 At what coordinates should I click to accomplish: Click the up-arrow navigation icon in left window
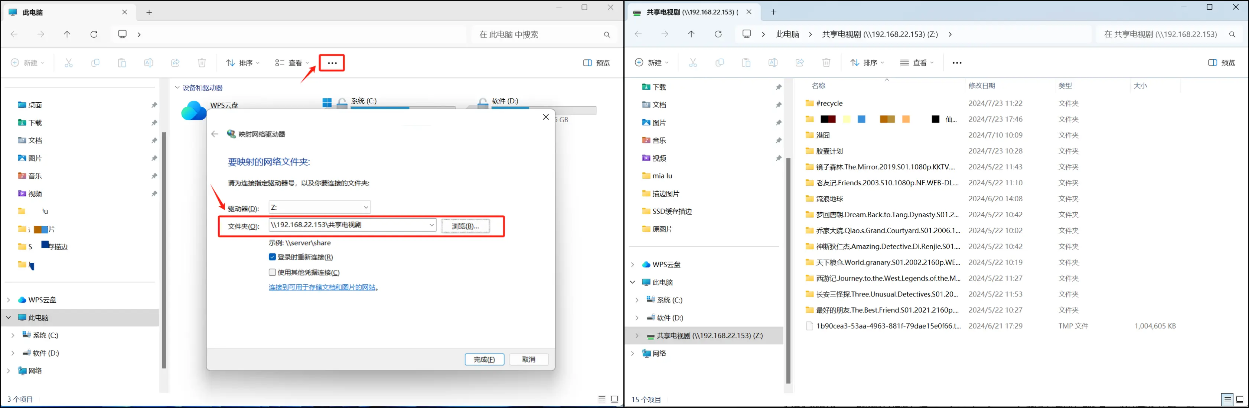pos(67,34)
